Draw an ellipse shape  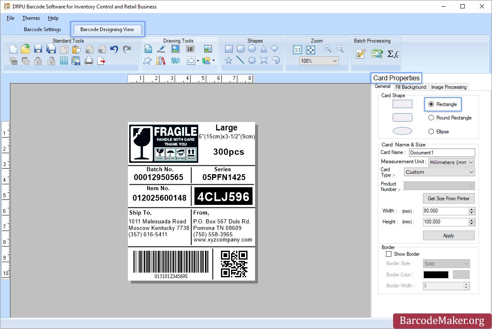coord(252,49)
